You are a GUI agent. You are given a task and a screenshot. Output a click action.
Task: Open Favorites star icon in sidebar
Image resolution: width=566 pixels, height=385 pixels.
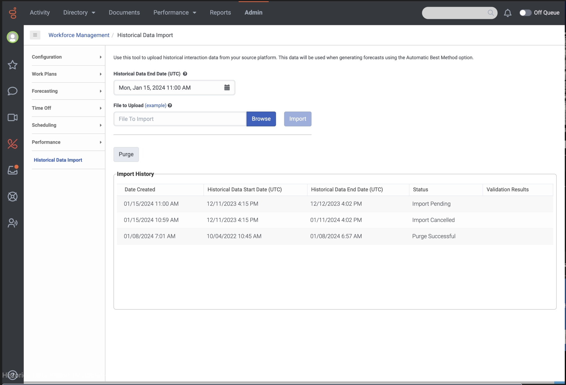[x=13, y=65]
